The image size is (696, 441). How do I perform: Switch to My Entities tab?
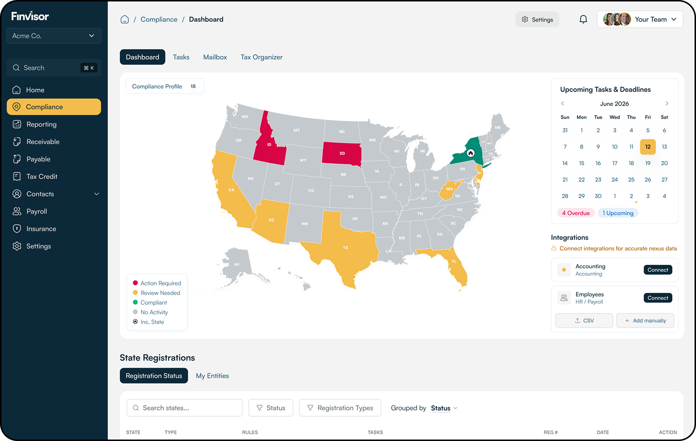tap(212, 376)
